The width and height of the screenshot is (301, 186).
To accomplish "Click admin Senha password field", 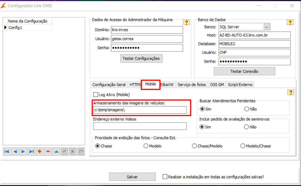I will tap(147, 48).
